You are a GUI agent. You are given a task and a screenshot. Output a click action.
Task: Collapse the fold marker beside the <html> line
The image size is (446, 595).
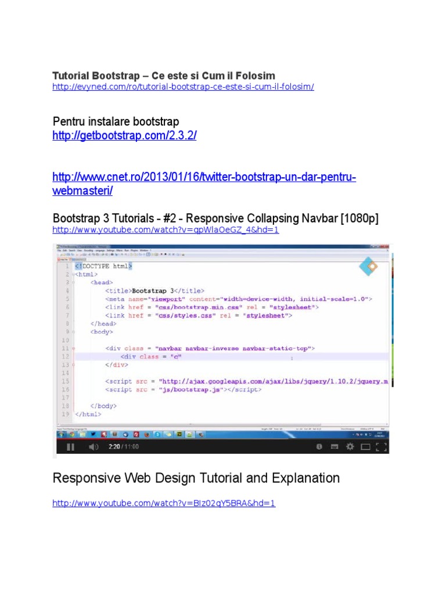click(73, 274)
